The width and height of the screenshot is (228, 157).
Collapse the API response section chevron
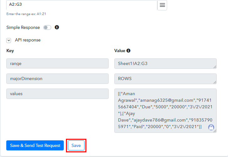pyautogui.click(x=9, y=40)
